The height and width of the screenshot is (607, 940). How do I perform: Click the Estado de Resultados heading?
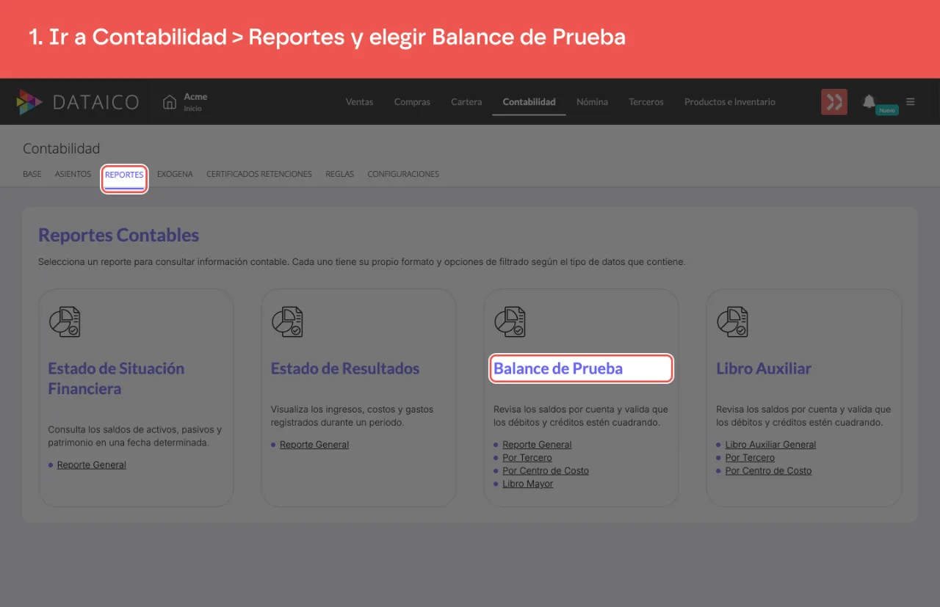point(345,368)
